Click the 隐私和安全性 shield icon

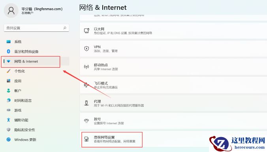click(9, 130)
